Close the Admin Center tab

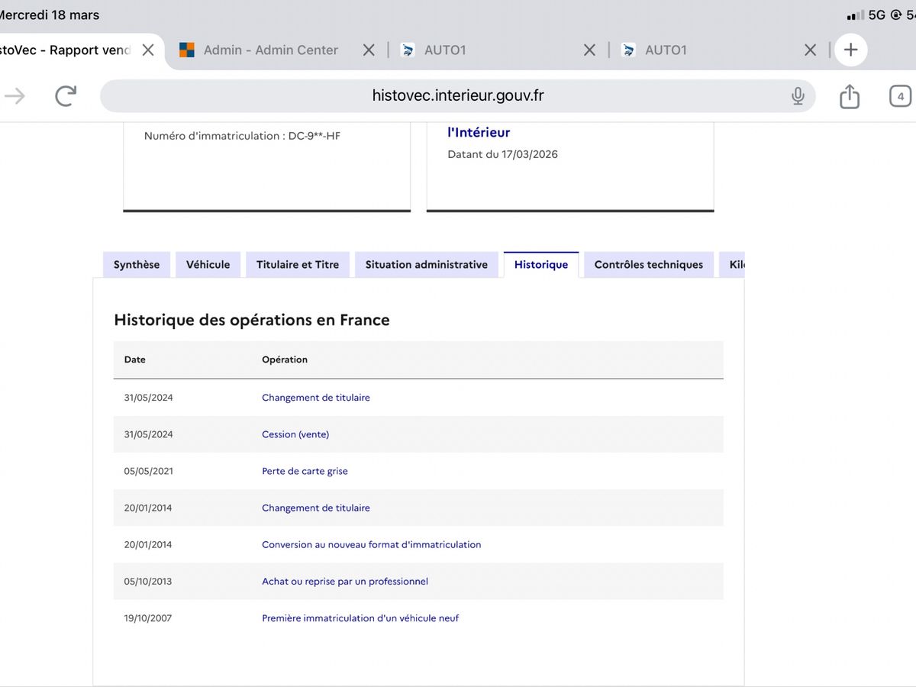(369, 50)
